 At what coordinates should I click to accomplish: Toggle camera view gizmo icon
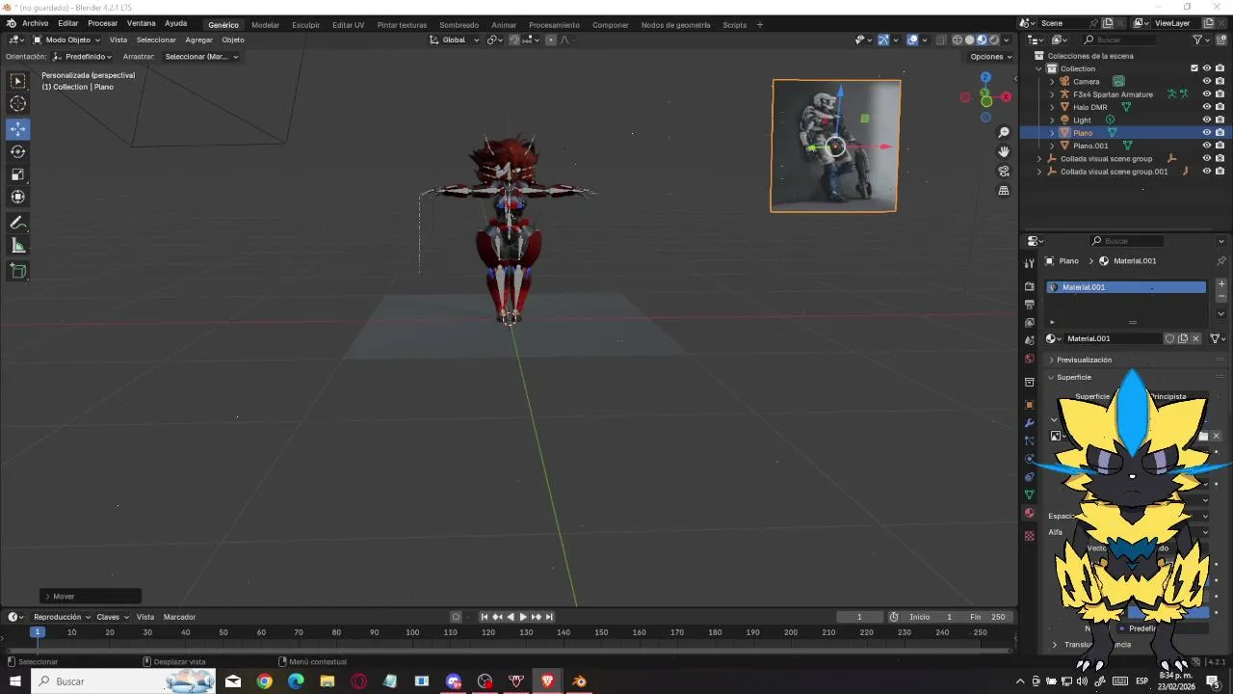1004,172
